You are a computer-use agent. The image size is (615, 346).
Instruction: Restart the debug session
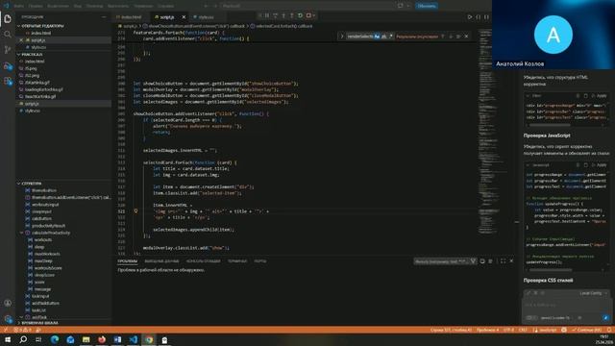click(x=300, y=15)
